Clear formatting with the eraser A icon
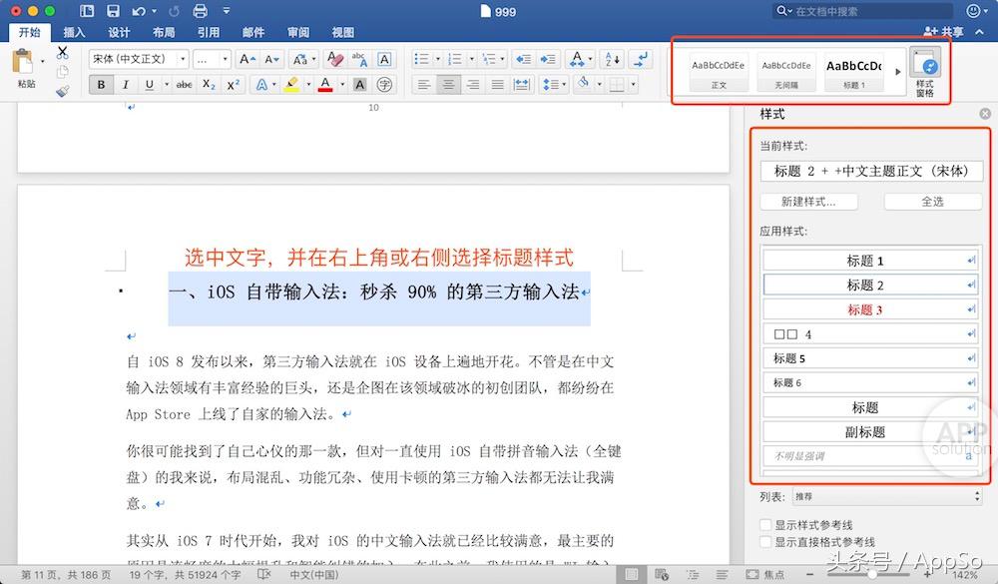Screen dimensions: 998x584 click(x=334, y=59)
